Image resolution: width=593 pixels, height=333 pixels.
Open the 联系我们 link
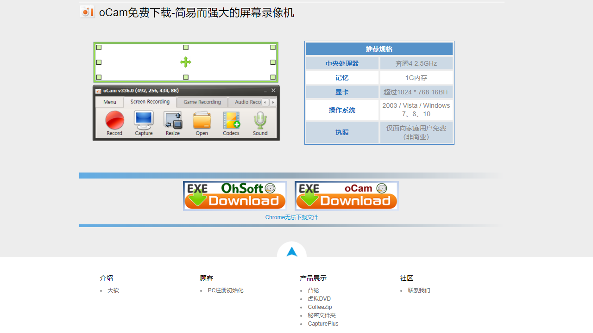[418, 290]
